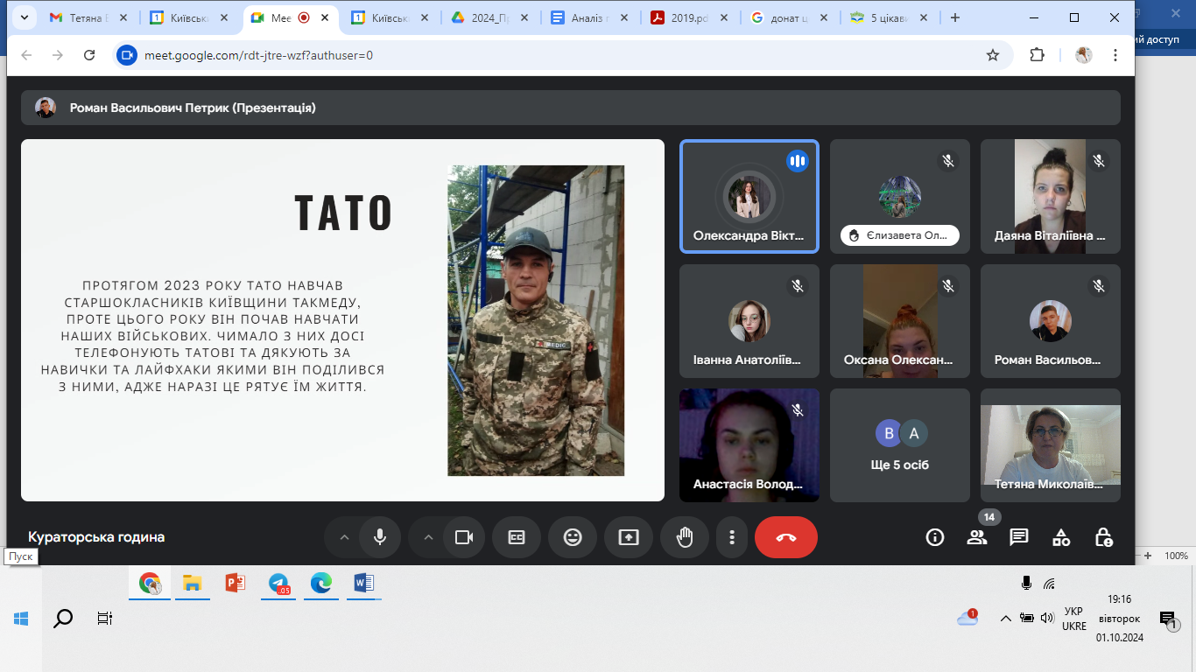Open the chat with everyone panel
1196x672 pixels.
coord(1019,537)
